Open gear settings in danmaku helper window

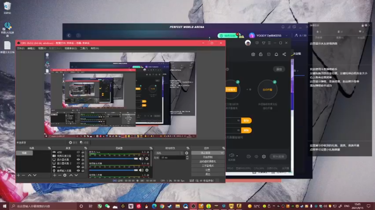(x=366, y=25)
